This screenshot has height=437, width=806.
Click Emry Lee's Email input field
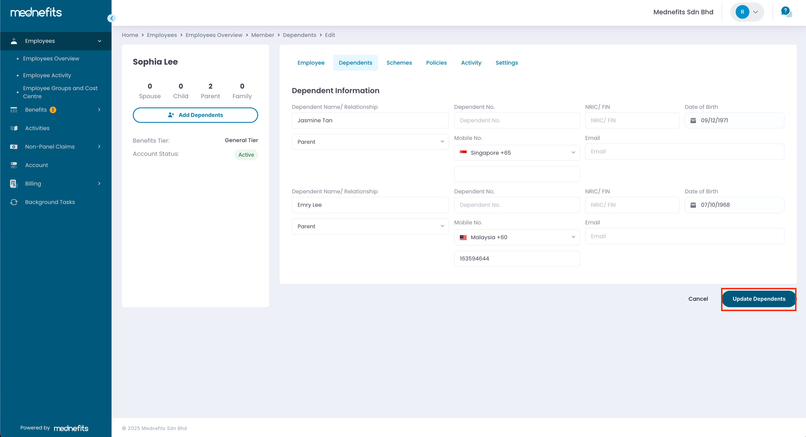pyautogui.click(x=684, y=236)
